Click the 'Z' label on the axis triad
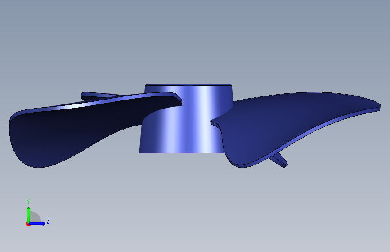390x252 pixels. pos(48,221)
